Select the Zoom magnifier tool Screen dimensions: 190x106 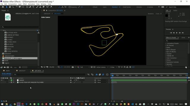pos(13,7)
